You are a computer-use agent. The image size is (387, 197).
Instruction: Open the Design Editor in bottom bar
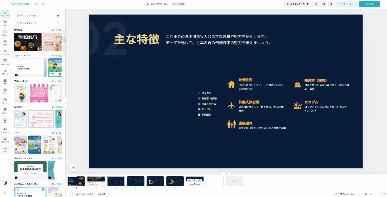[344, 194]
